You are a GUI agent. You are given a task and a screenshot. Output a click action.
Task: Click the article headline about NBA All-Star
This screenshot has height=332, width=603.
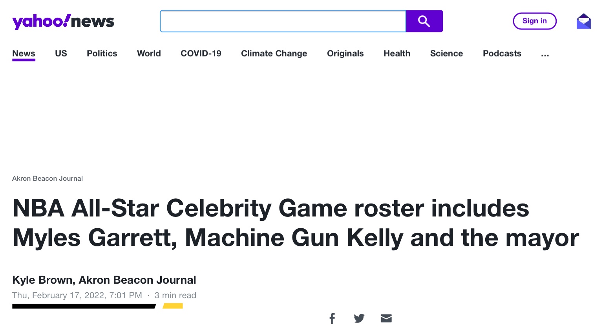[x=296, y=223]
